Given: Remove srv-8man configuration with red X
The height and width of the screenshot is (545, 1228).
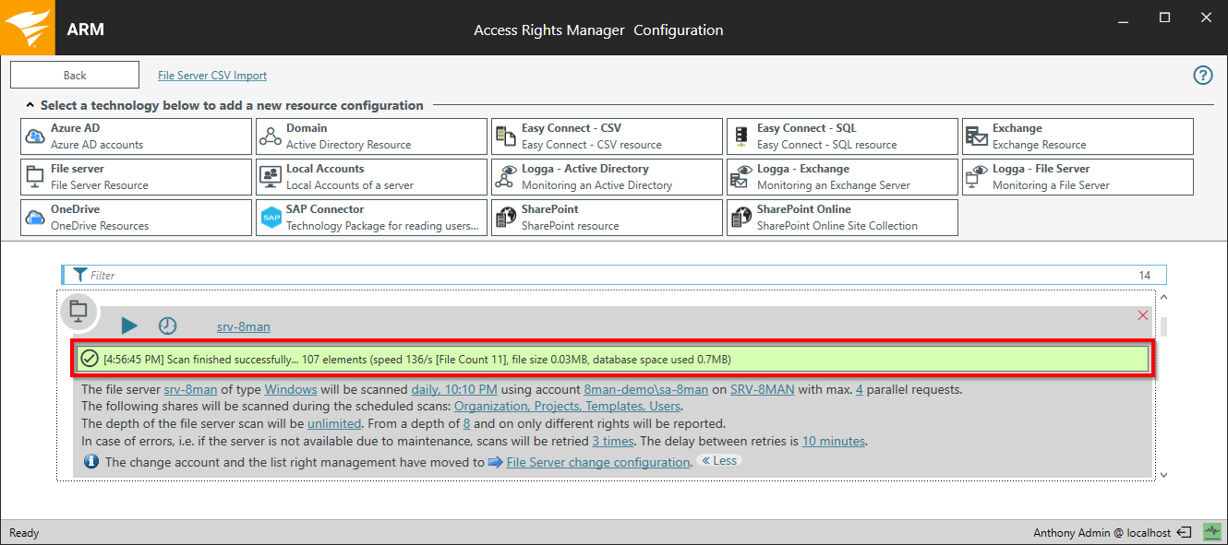Looking at the screenshot, I should point(1143,315).
